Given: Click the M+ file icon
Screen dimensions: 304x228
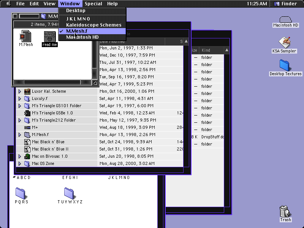Looking at the screenshot, I should pyautogui.click(x=27, y=127).
